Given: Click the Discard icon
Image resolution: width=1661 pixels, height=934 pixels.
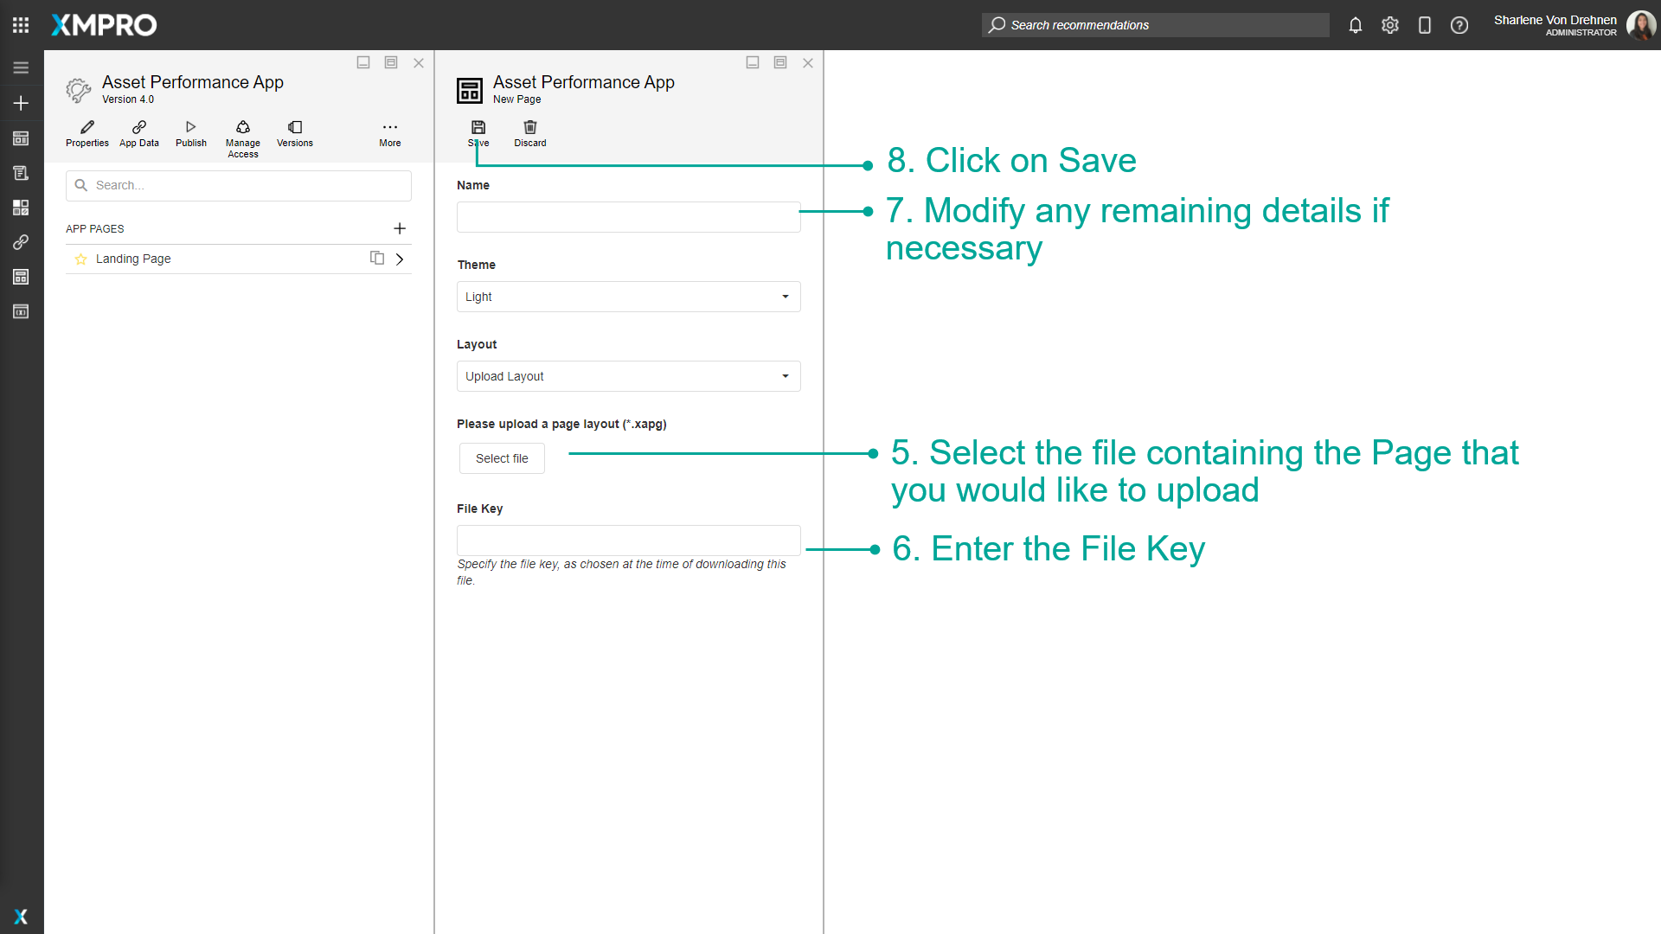Looking at the screenshot, I should coord(529,132).
